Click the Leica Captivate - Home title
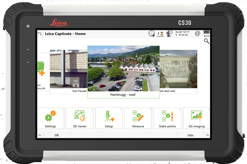 [x=65, y=34]
